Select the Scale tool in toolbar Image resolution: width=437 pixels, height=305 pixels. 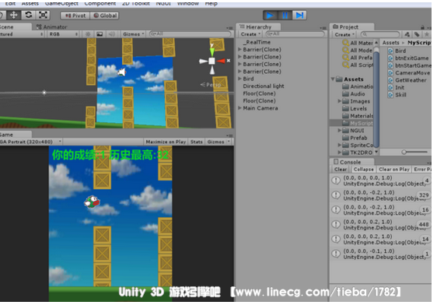pos(43,15)
